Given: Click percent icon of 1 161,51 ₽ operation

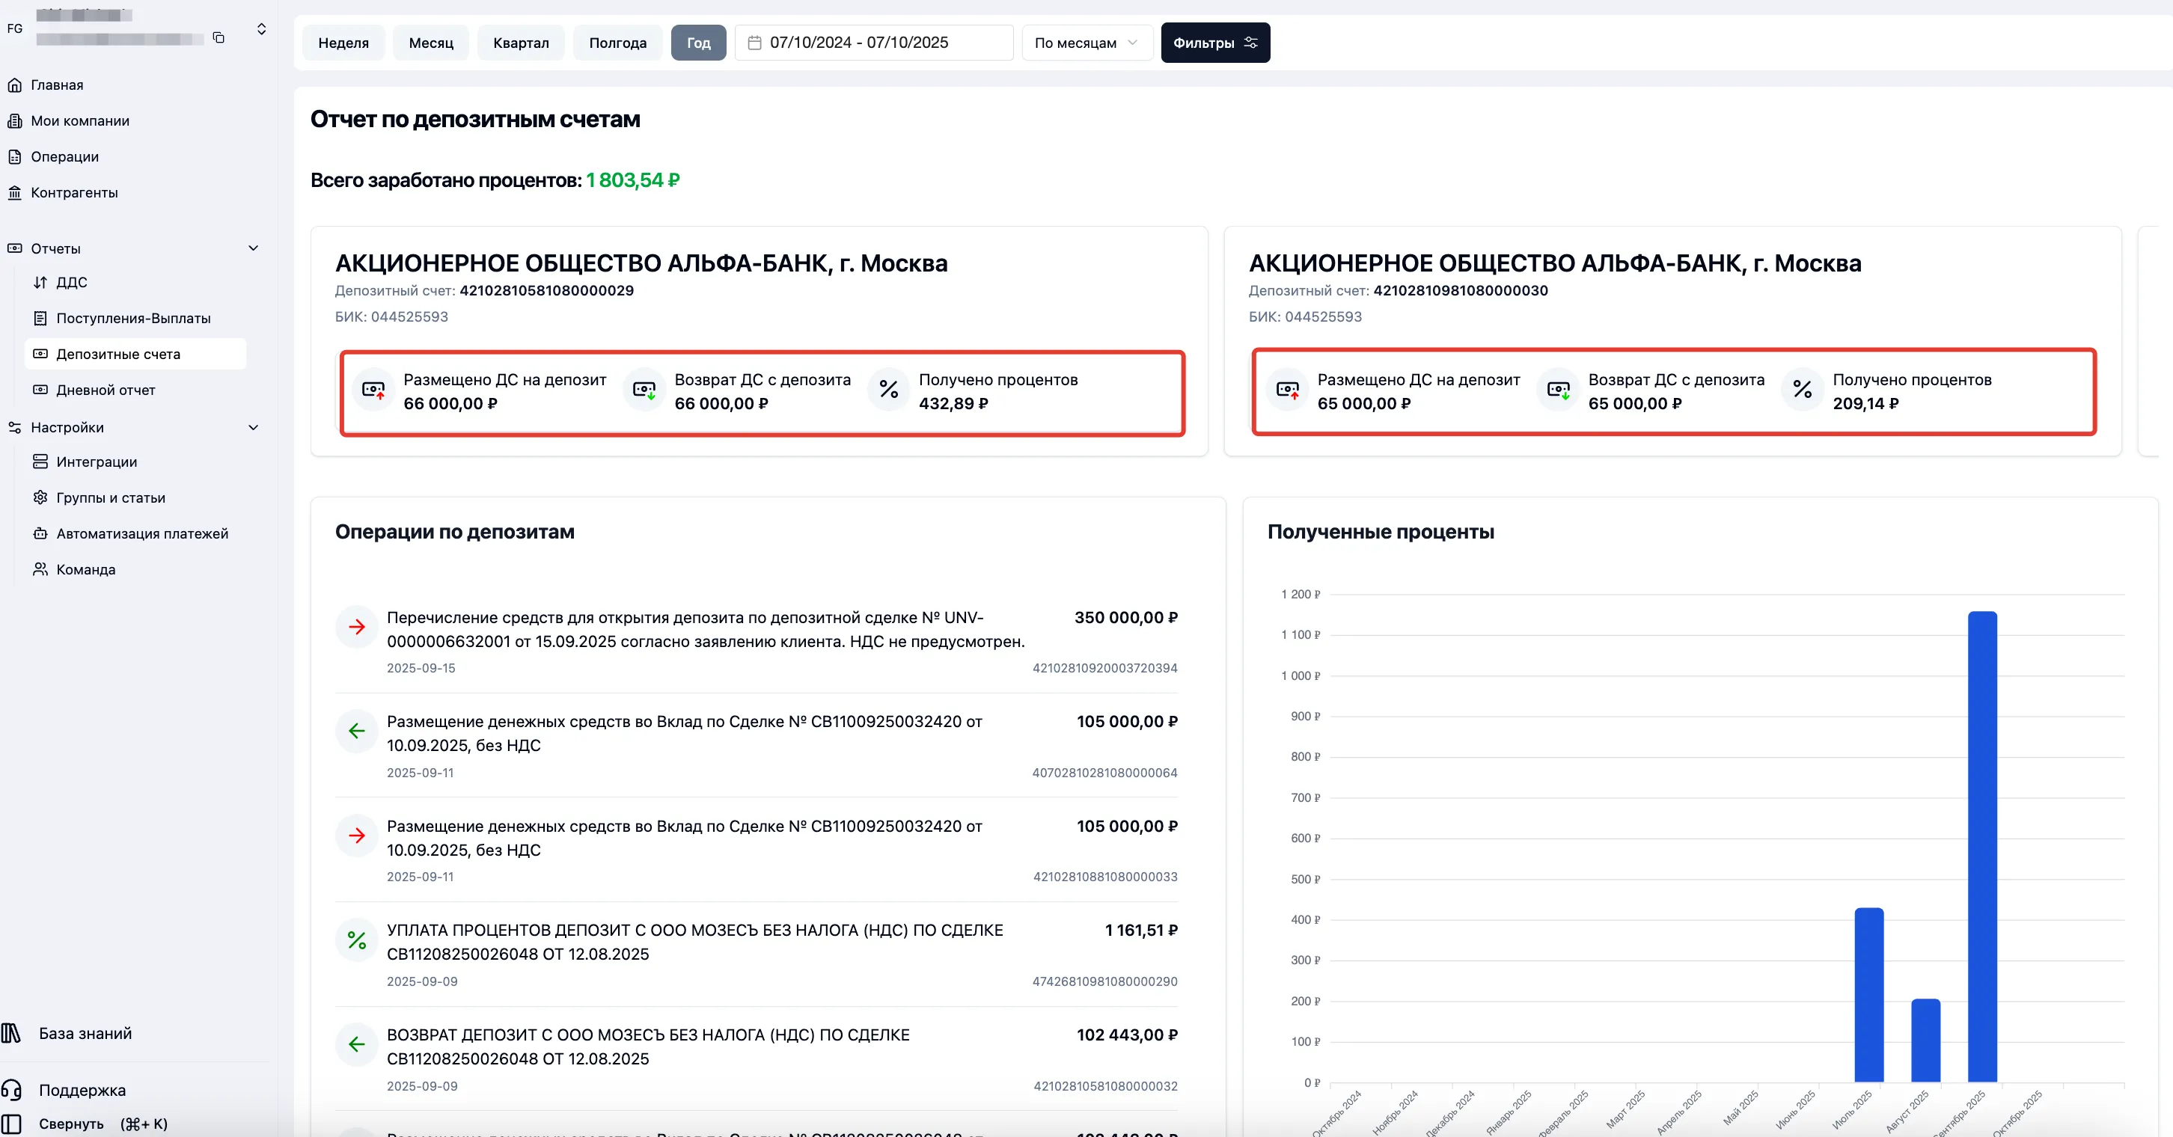Looking at the screenshot, I should pos(357,940).
